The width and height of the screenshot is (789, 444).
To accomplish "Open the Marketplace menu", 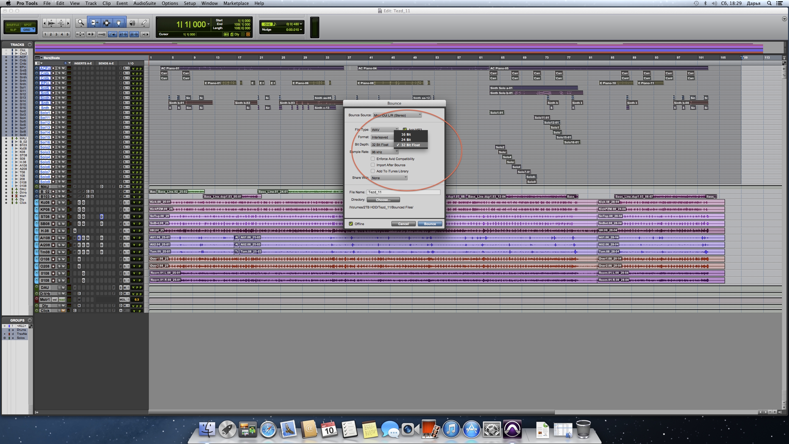I will point(236,3).
